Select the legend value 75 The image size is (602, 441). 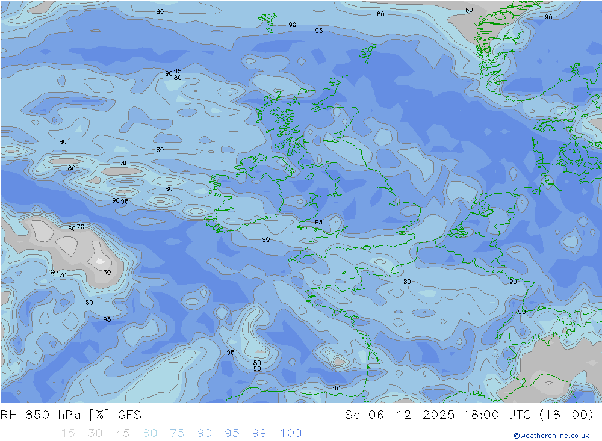[x=178, y=433]
